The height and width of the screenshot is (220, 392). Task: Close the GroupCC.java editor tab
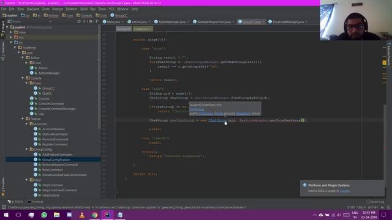[x=263, y=22]
